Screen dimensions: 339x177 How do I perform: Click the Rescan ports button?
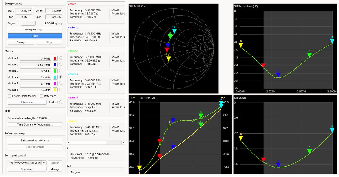pos(55,163)
